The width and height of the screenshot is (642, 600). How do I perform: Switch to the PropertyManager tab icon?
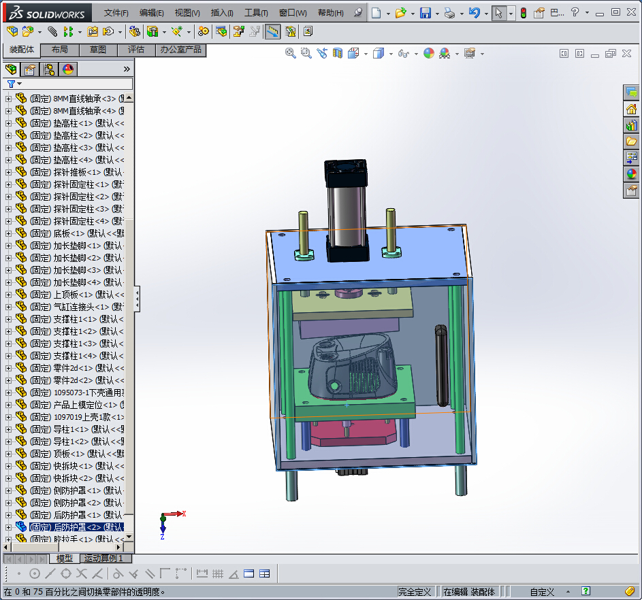30,69
